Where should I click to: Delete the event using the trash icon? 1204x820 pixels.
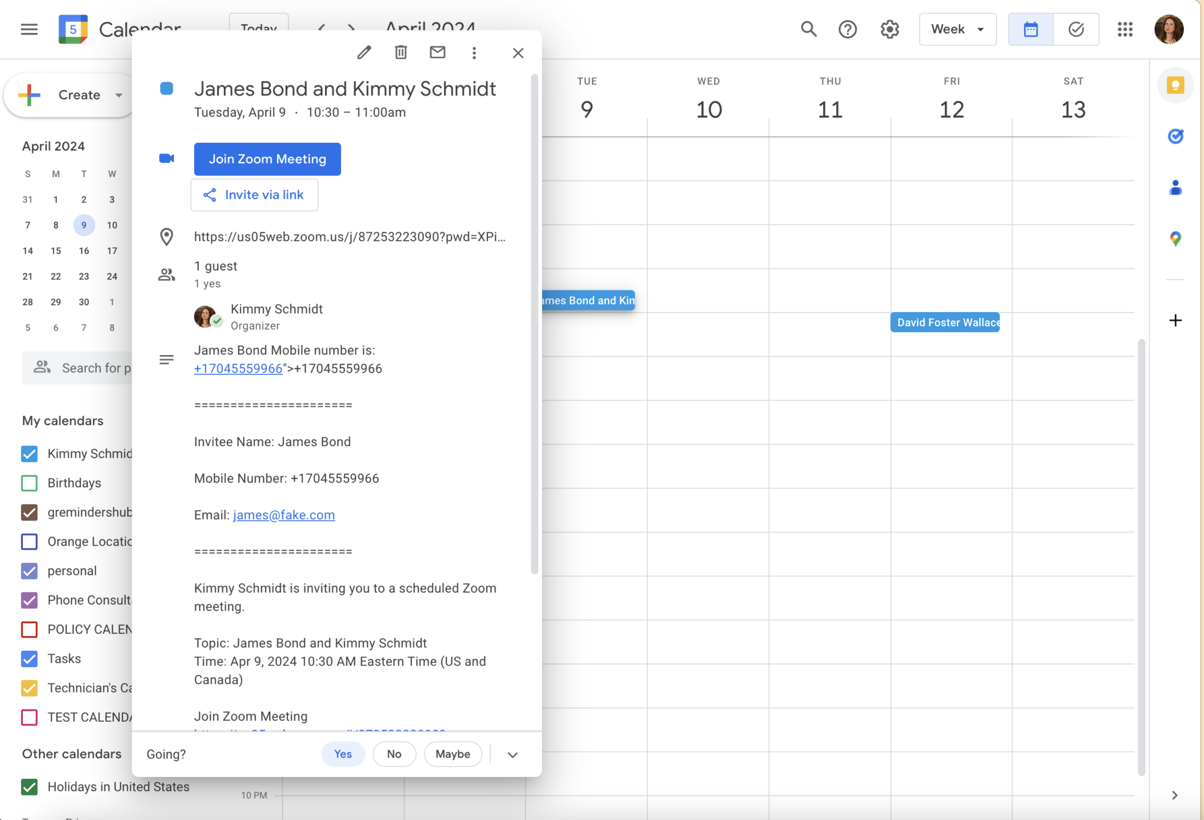400,52
